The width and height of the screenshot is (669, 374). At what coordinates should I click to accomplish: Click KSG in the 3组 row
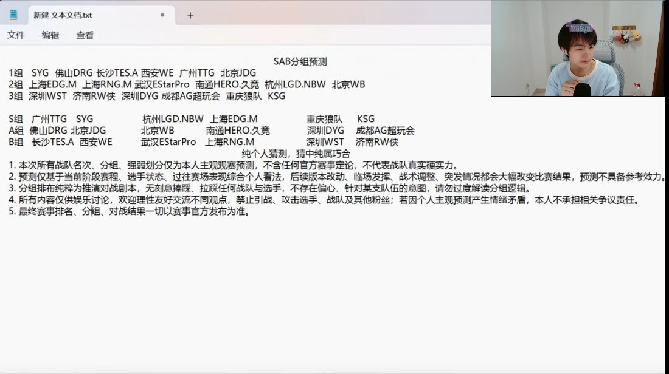click(x=277, y=96)
